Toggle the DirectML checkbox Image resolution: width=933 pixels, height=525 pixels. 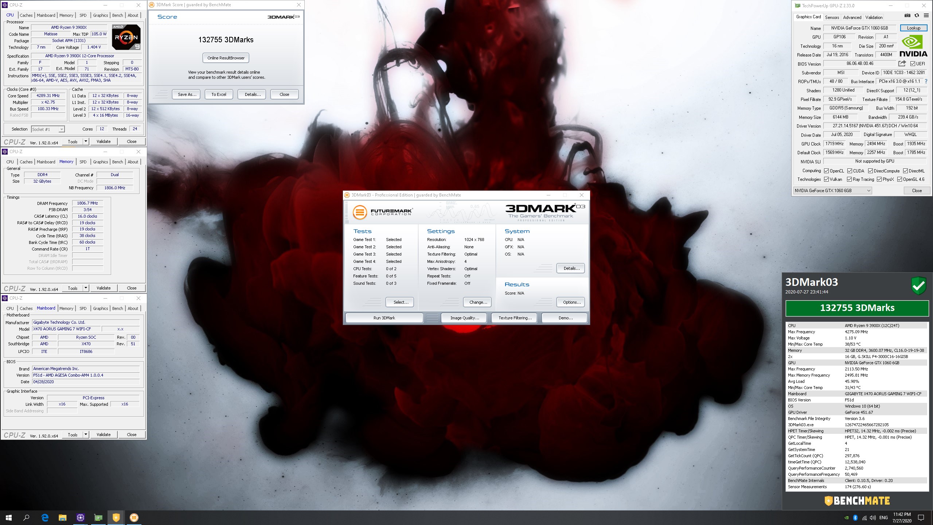(x=905, y=171)
